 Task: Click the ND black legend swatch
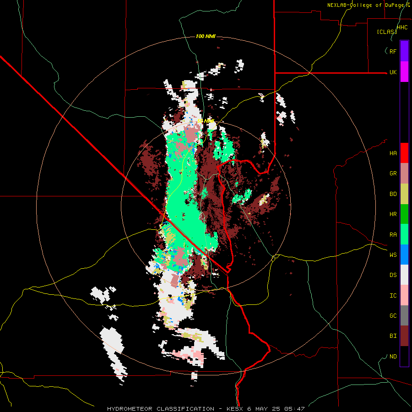point(404,356)
